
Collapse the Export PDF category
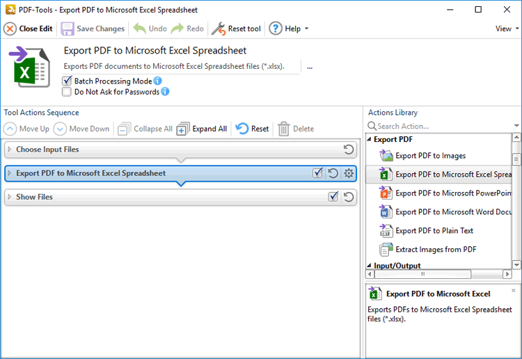tap(369, 139)
